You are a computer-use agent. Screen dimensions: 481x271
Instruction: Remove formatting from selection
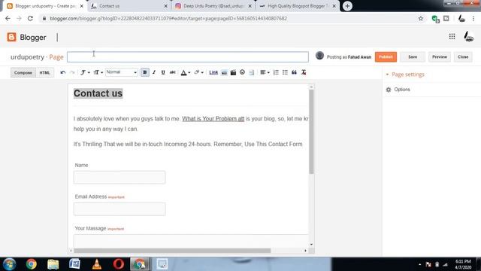pos(304,72)
